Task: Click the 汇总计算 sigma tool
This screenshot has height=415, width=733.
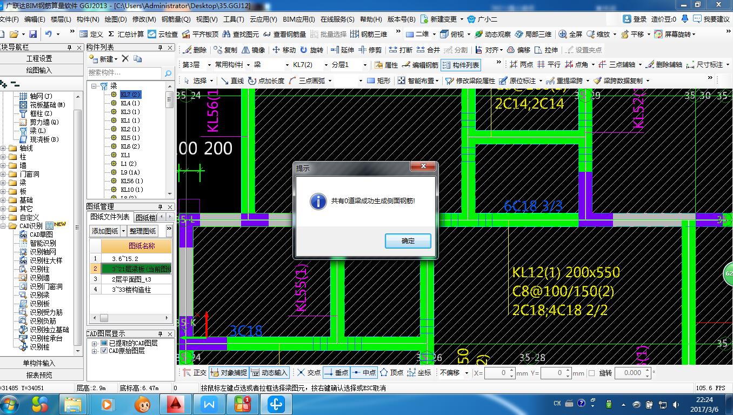Action: (x=125, y=34)
